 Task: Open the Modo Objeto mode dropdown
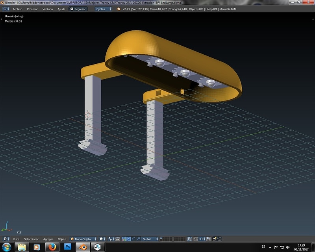click(83, 239)
